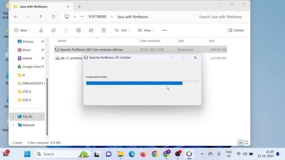Viewport: 285px width, 160px height.
Task: Click the Share icon in Explorer toolbar
Action: (91, 30)
